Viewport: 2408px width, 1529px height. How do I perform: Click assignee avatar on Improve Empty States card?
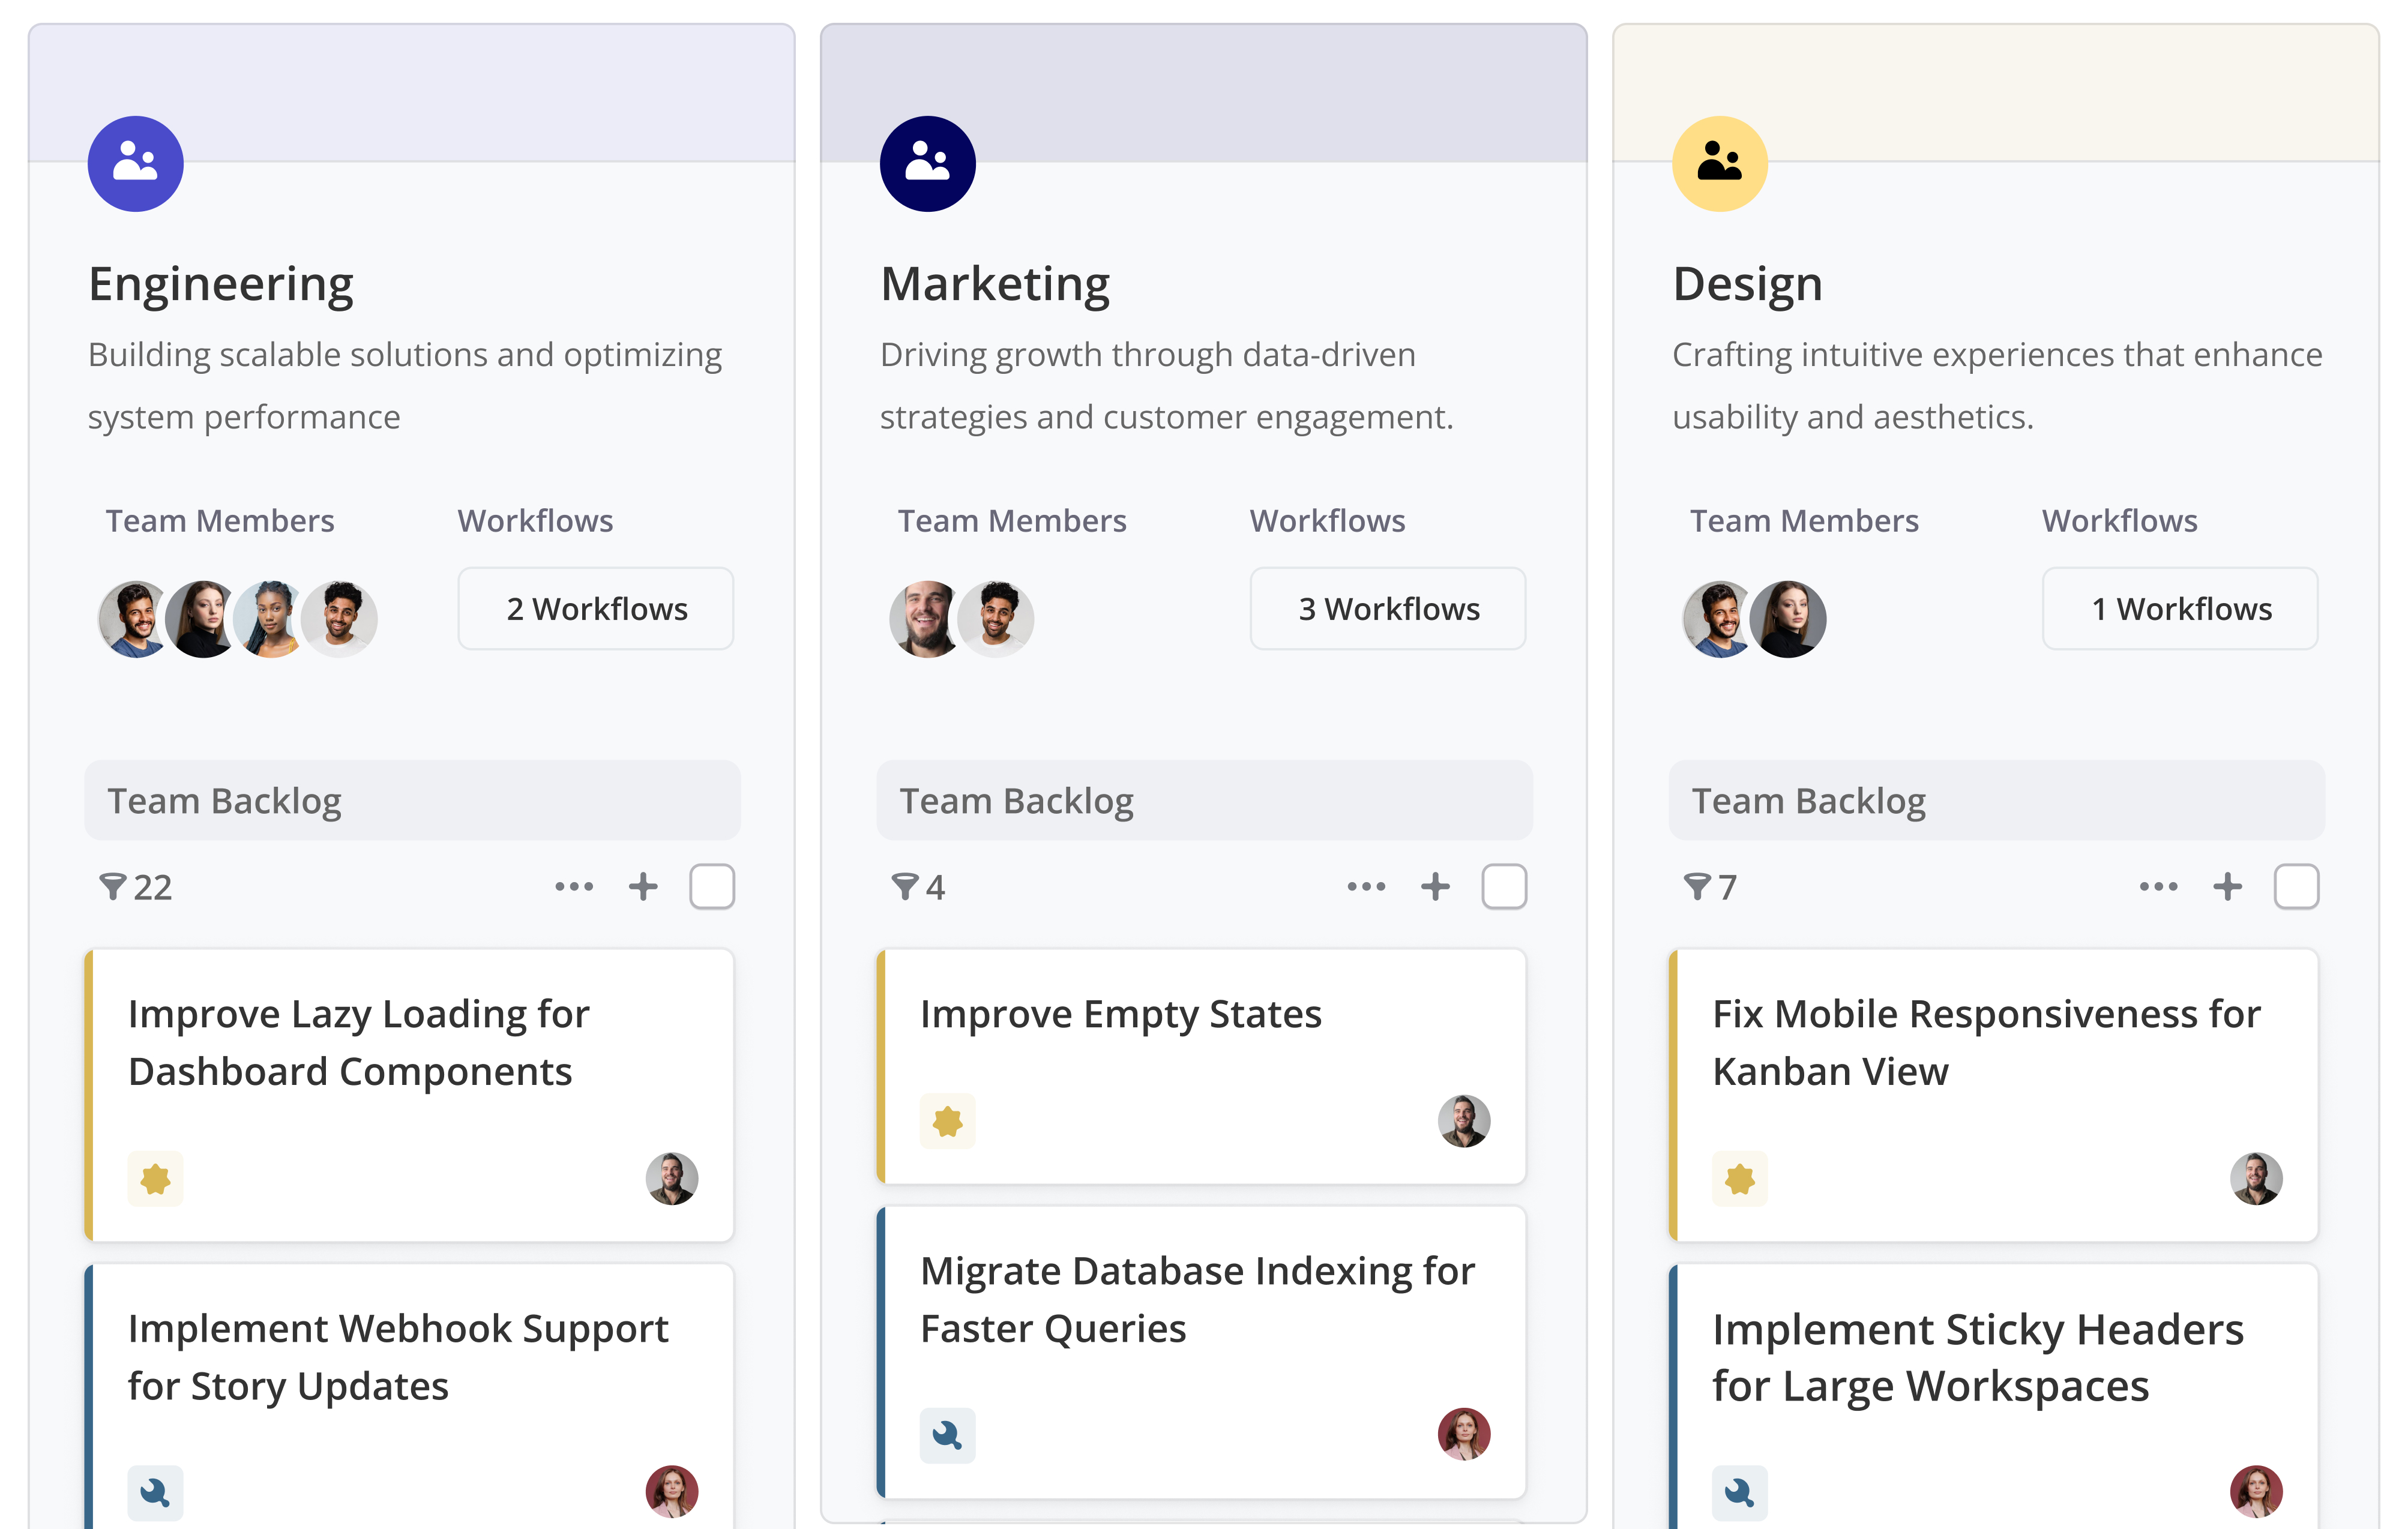click(1464, 1121)
